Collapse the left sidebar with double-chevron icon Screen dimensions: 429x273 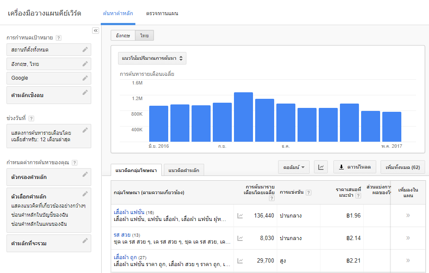[x=96, y=30]
